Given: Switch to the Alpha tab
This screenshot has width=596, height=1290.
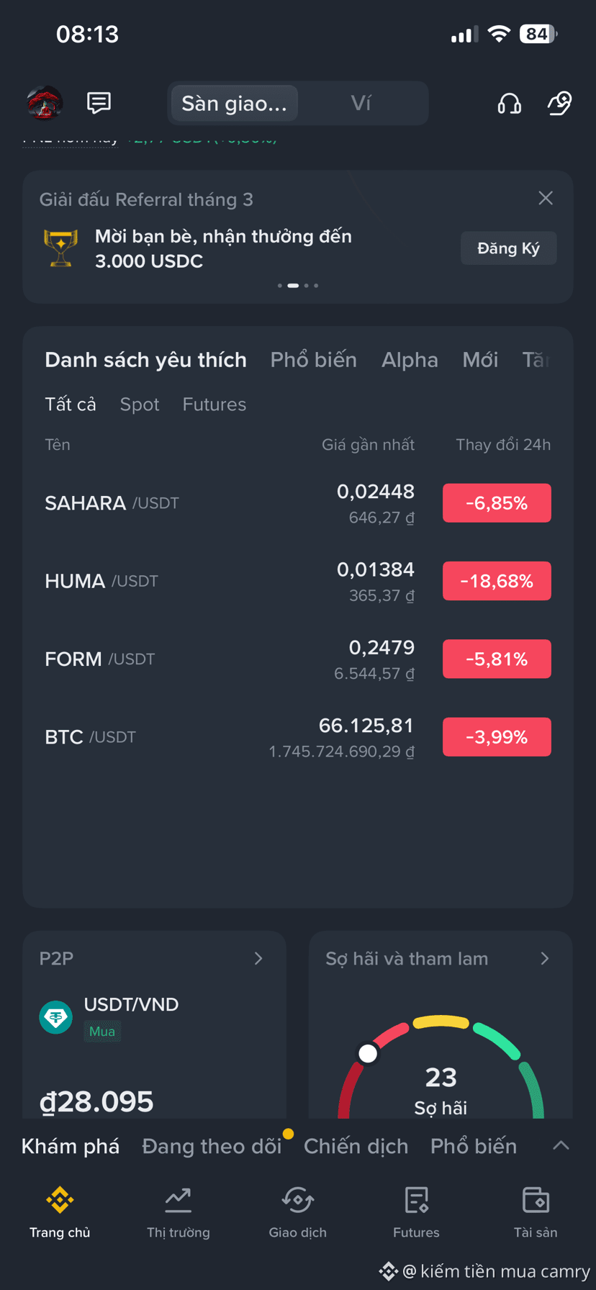Looking at the screenshot, I should pyautogui.click(x=410, y=359).
